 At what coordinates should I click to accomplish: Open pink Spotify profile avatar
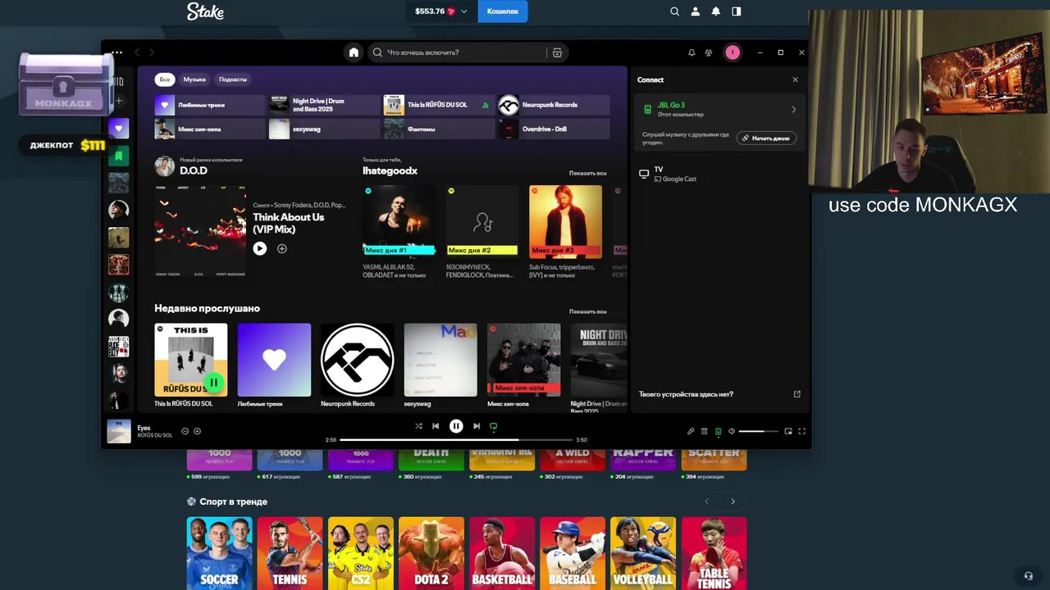click(733, 52)
